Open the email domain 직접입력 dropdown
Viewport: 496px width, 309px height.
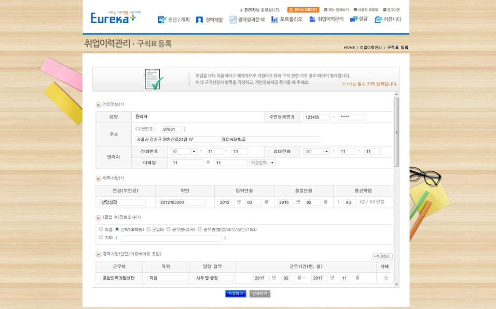point(262,163)
